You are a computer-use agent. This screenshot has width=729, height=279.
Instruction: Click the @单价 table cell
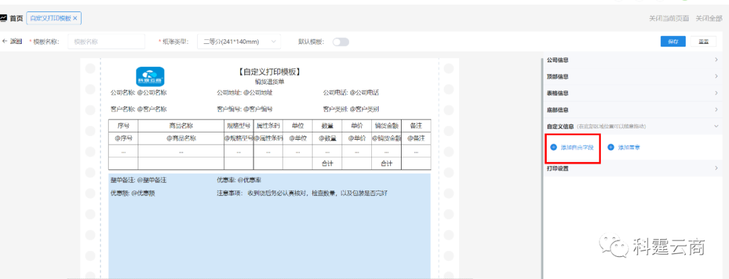coord(356,138)
